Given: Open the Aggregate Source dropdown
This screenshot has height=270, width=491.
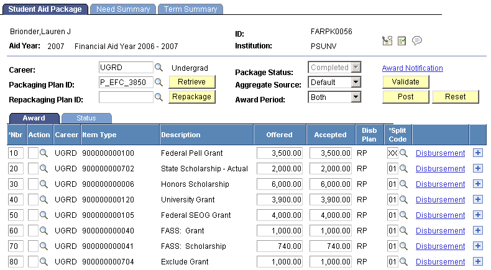Looking at the screenshot, I should click(334, 83).
